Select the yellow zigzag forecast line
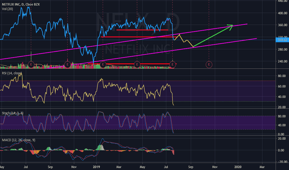289x170 pixels. (184, 41)
